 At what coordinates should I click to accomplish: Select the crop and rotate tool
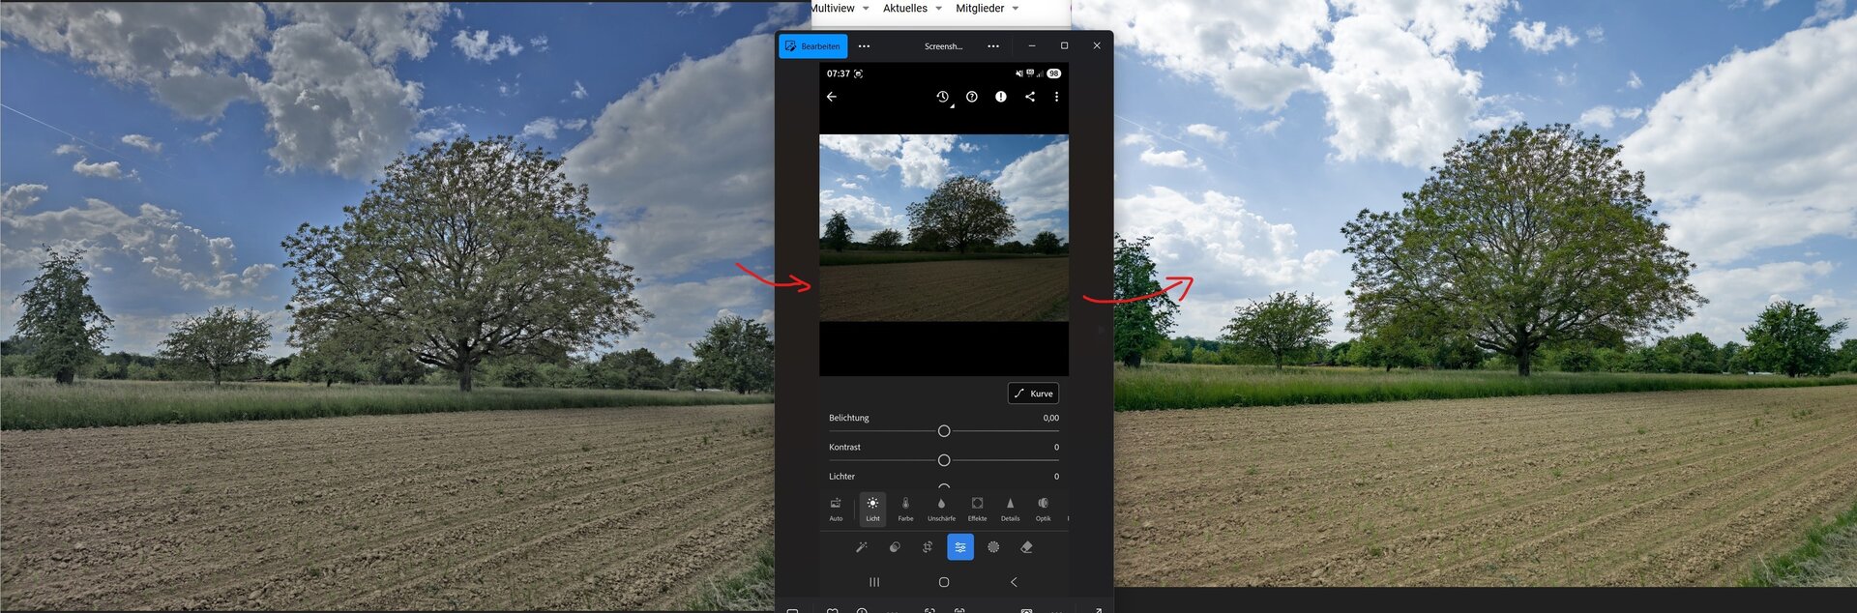pyautogui.click(x=928, y=547)
